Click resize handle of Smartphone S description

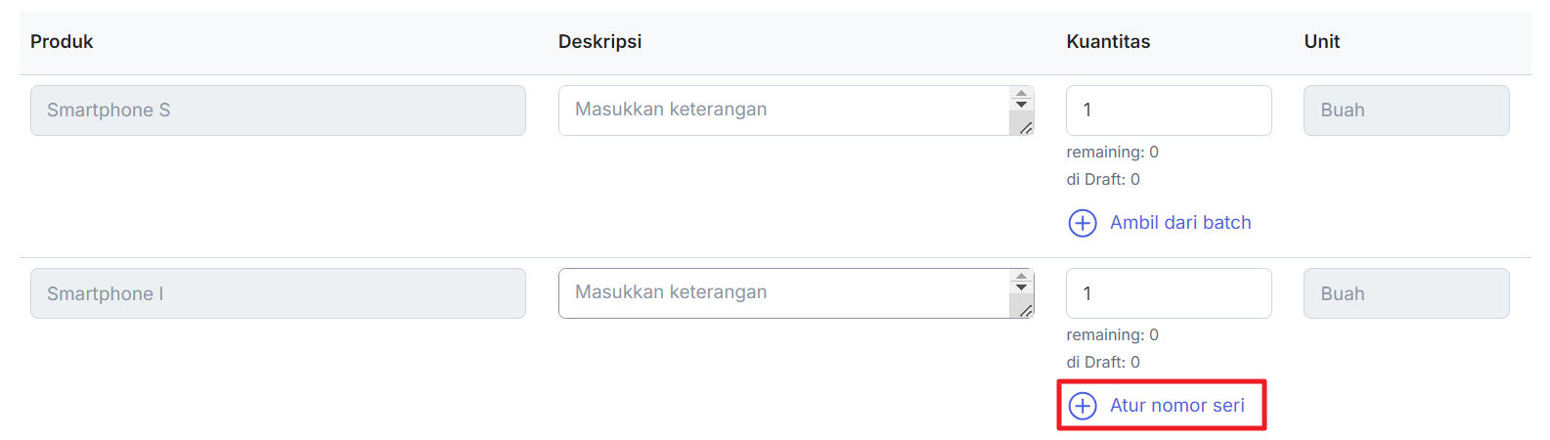click(x=1025, y=127)
